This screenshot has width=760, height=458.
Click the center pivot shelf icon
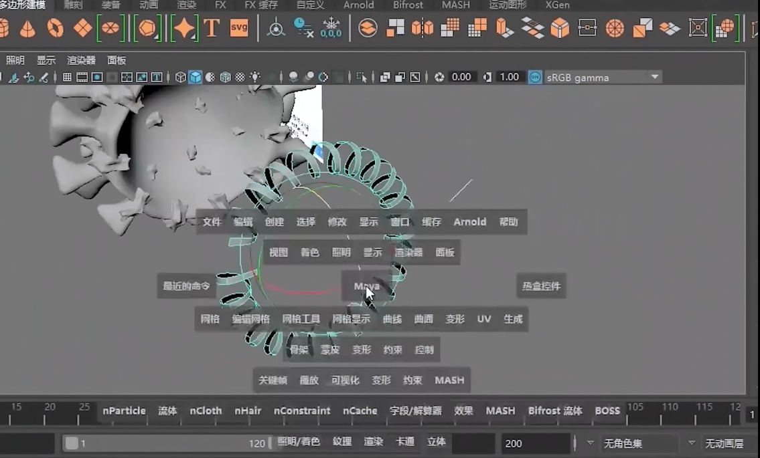[x=276, y=28]
